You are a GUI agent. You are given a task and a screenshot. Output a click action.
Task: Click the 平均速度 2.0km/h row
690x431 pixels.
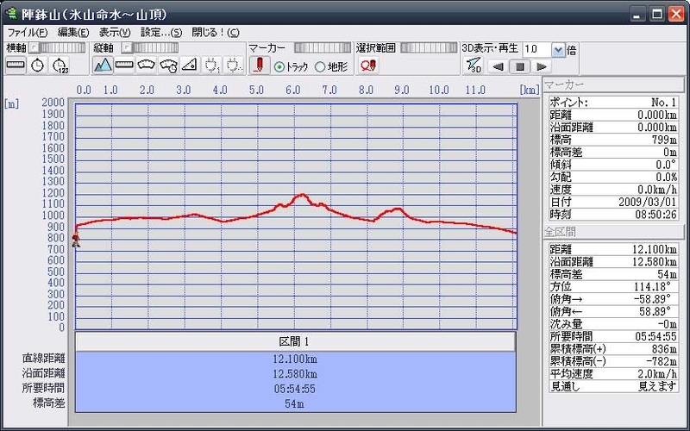coord(613,374)
